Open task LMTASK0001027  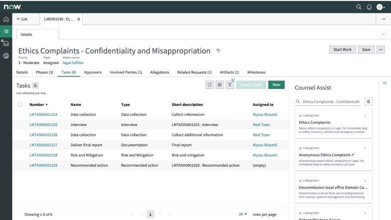(x=44, y=145)
